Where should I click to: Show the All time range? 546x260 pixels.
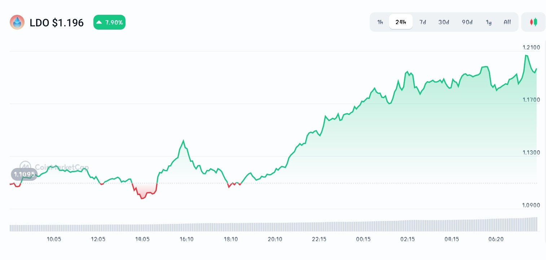click(507, 22)
